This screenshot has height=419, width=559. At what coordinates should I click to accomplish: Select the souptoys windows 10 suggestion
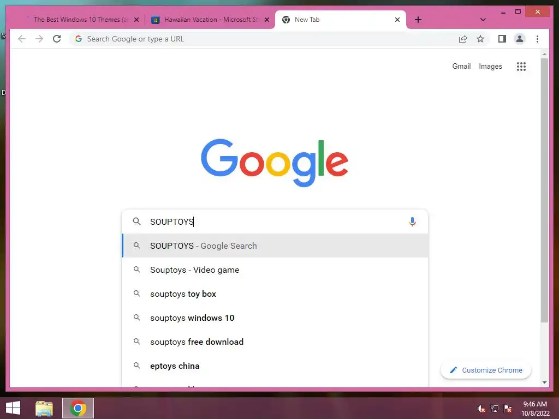pos(275,318)
